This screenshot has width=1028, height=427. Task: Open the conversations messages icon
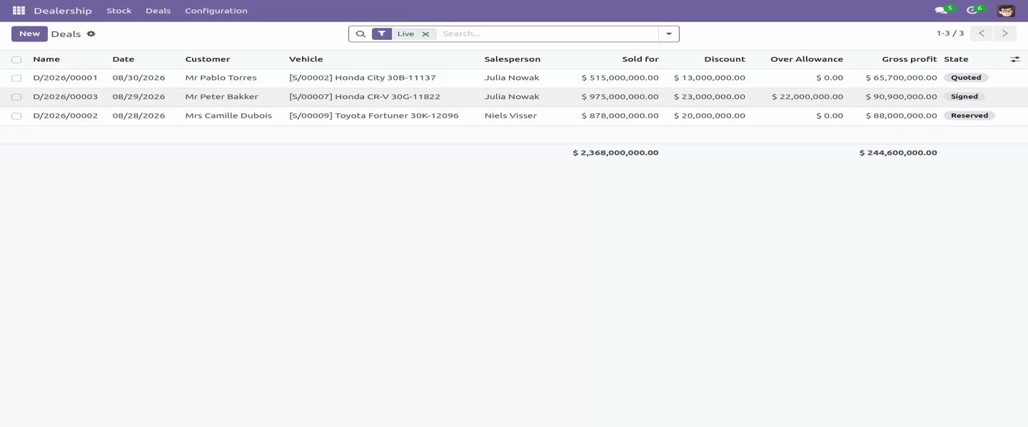tap(941, 11)
